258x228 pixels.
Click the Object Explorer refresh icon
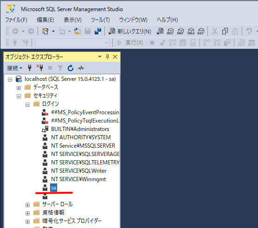pyautogui.click(x=71, y=68)
